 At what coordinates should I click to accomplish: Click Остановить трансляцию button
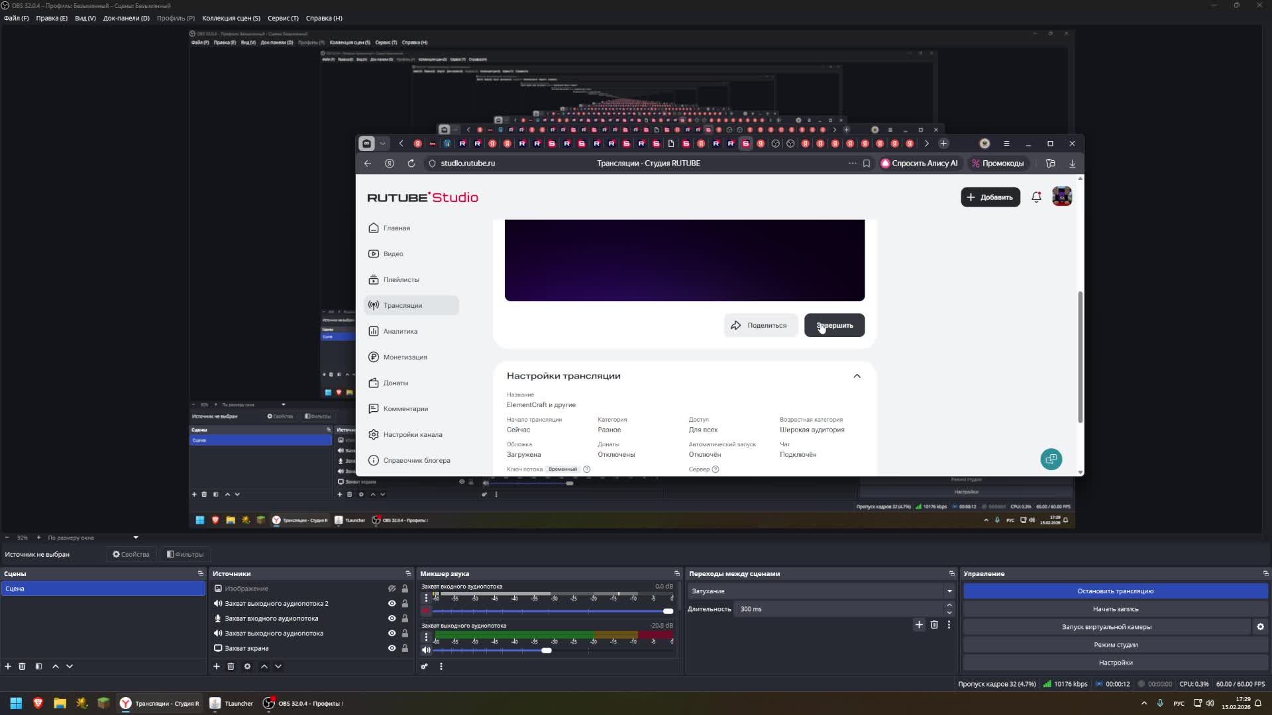[x=1115, y=591]
